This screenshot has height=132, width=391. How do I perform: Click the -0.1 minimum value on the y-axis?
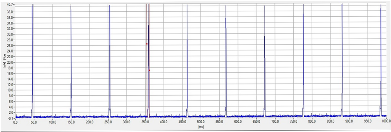(x=11, y=118)
